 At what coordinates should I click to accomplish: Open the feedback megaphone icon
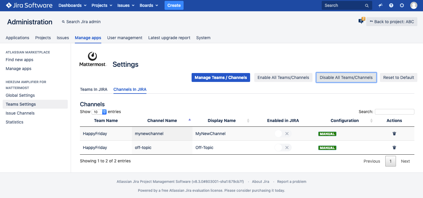pyautogui.click(x=381, y=5)
